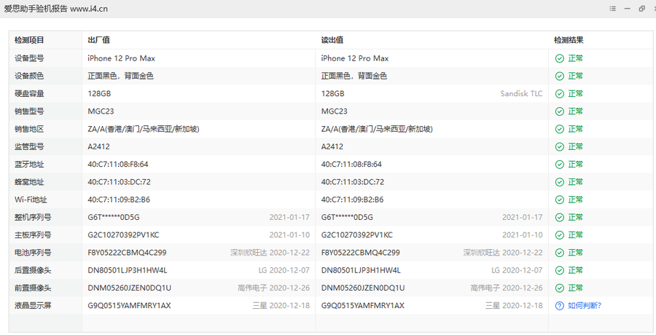Screen dimensions: 656x335
Task: Click green check icon in 后置摄像头 row
Action: pos(559,270)
